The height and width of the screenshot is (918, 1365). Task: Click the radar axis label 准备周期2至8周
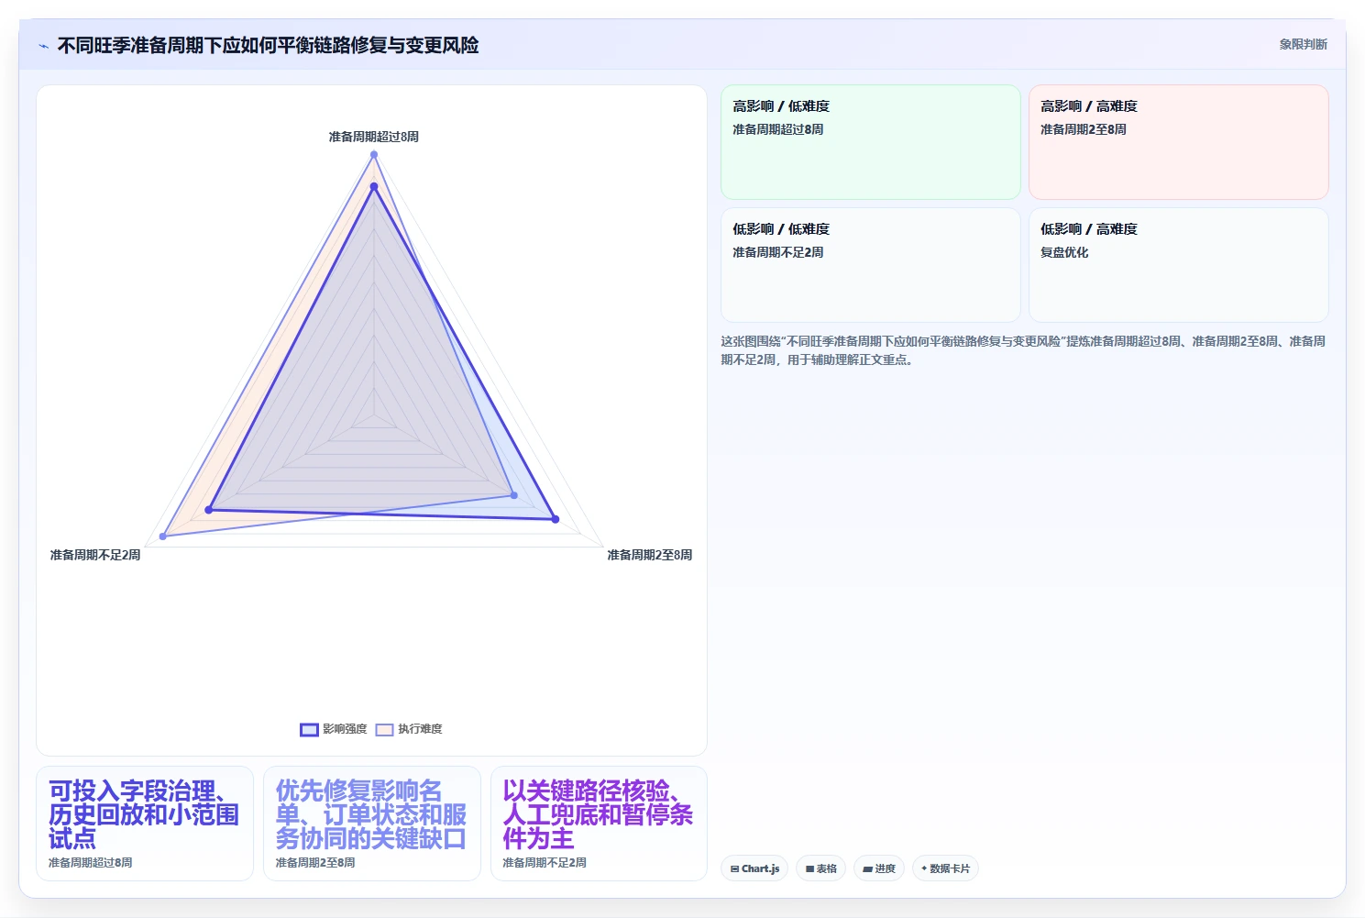pyautogui.click(x=650, y=555)
